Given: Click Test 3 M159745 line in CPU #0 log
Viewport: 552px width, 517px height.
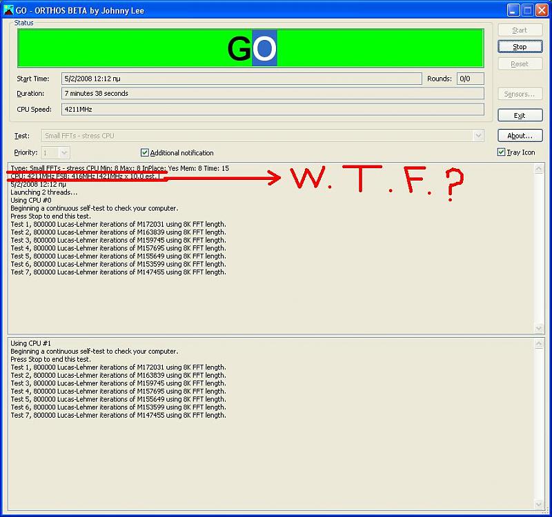Looking at the screenshot, I should pos(118,240).
